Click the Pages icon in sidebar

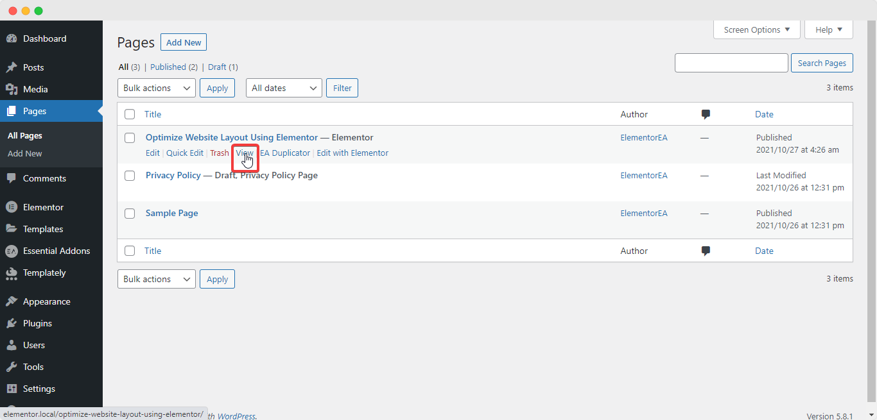[x=12, y=111]
